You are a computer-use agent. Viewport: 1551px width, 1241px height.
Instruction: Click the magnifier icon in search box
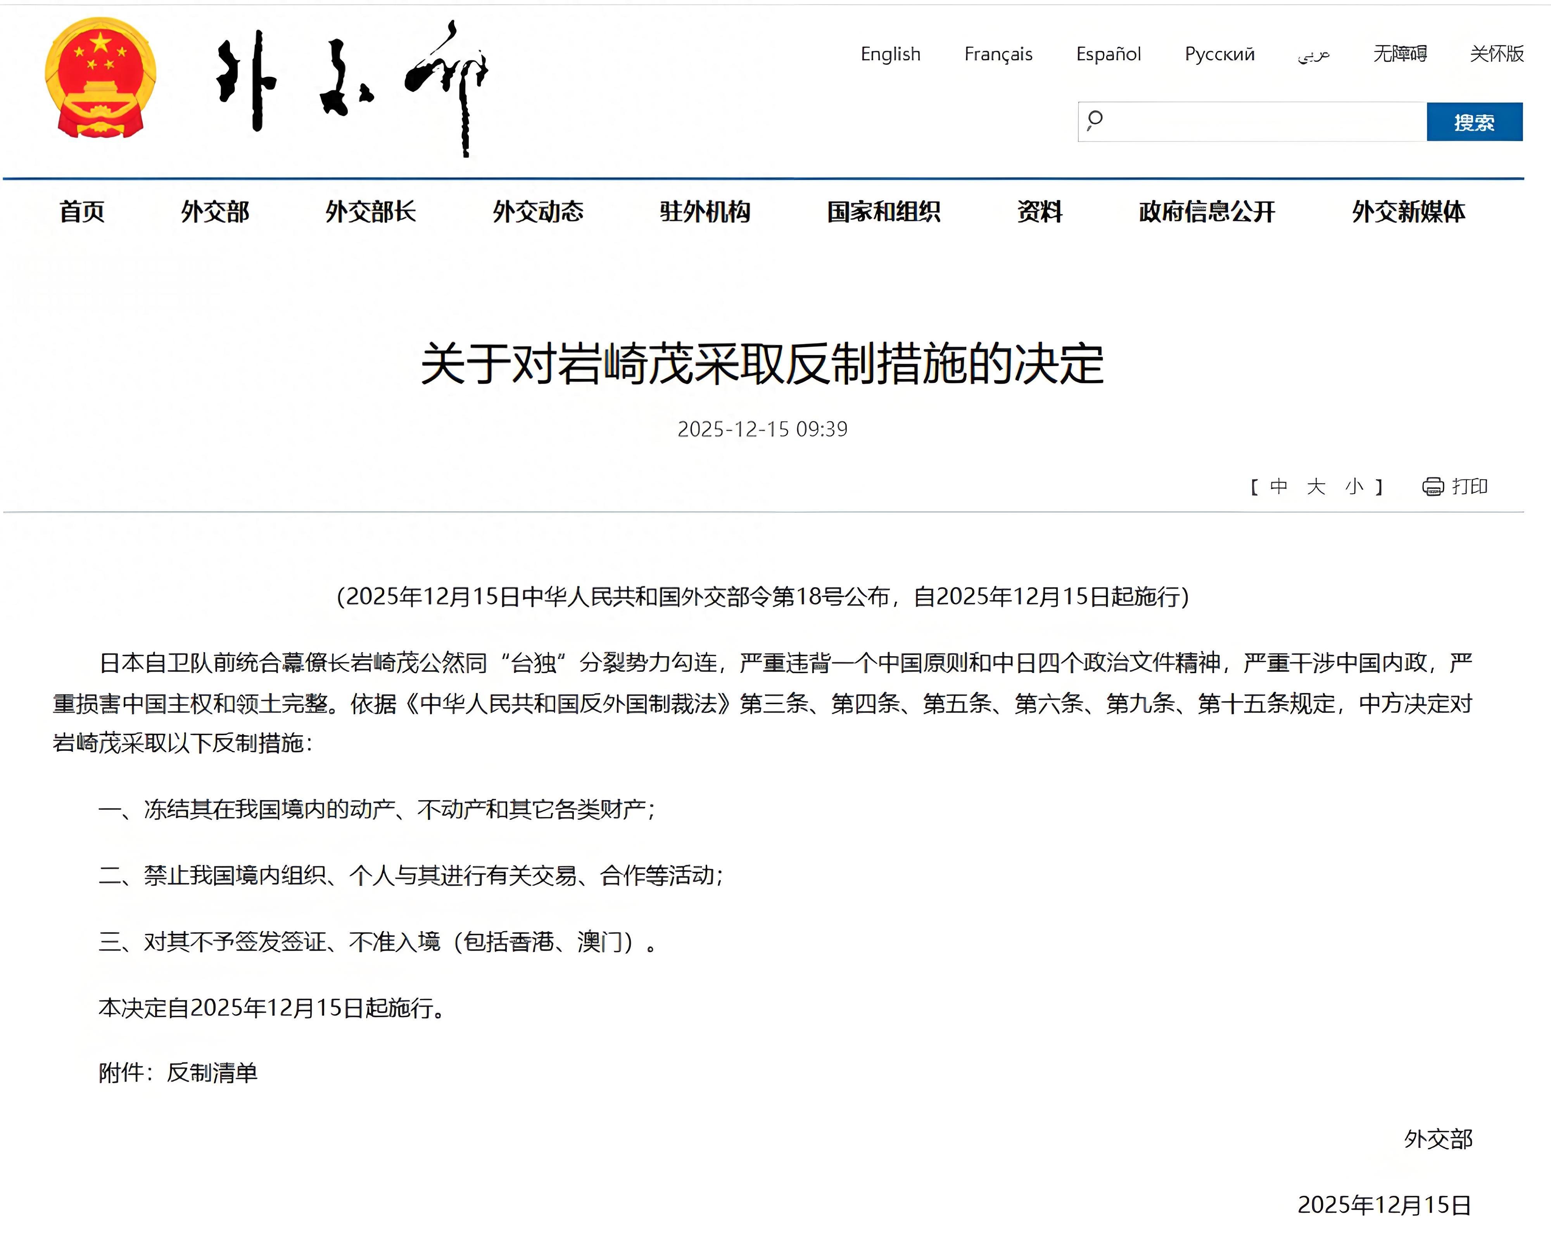[1095, 120]
